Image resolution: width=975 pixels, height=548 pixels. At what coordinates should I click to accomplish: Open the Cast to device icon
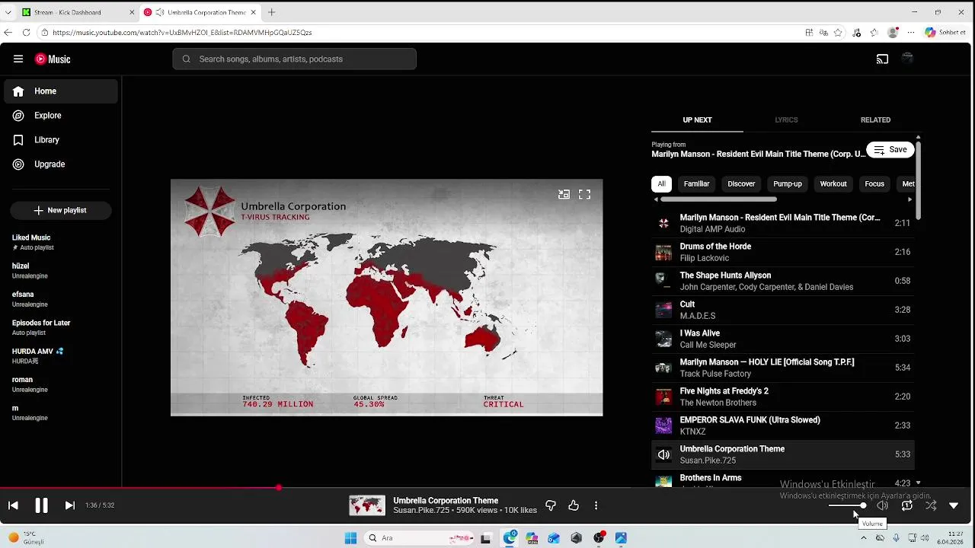coord(882,59)
